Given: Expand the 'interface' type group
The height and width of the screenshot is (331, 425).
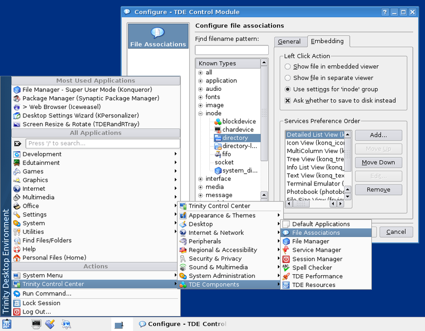Looking at the screenshot, I should [x=200, y=179].
